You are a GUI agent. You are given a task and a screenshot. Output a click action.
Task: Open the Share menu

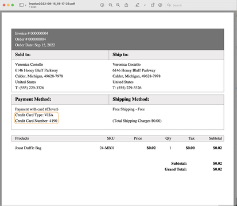coord(126,5)
